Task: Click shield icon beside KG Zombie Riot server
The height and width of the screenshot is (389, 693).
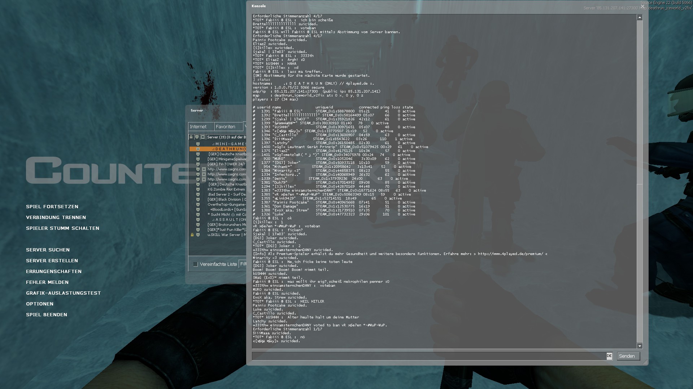Action: click(x=198, y=189)
